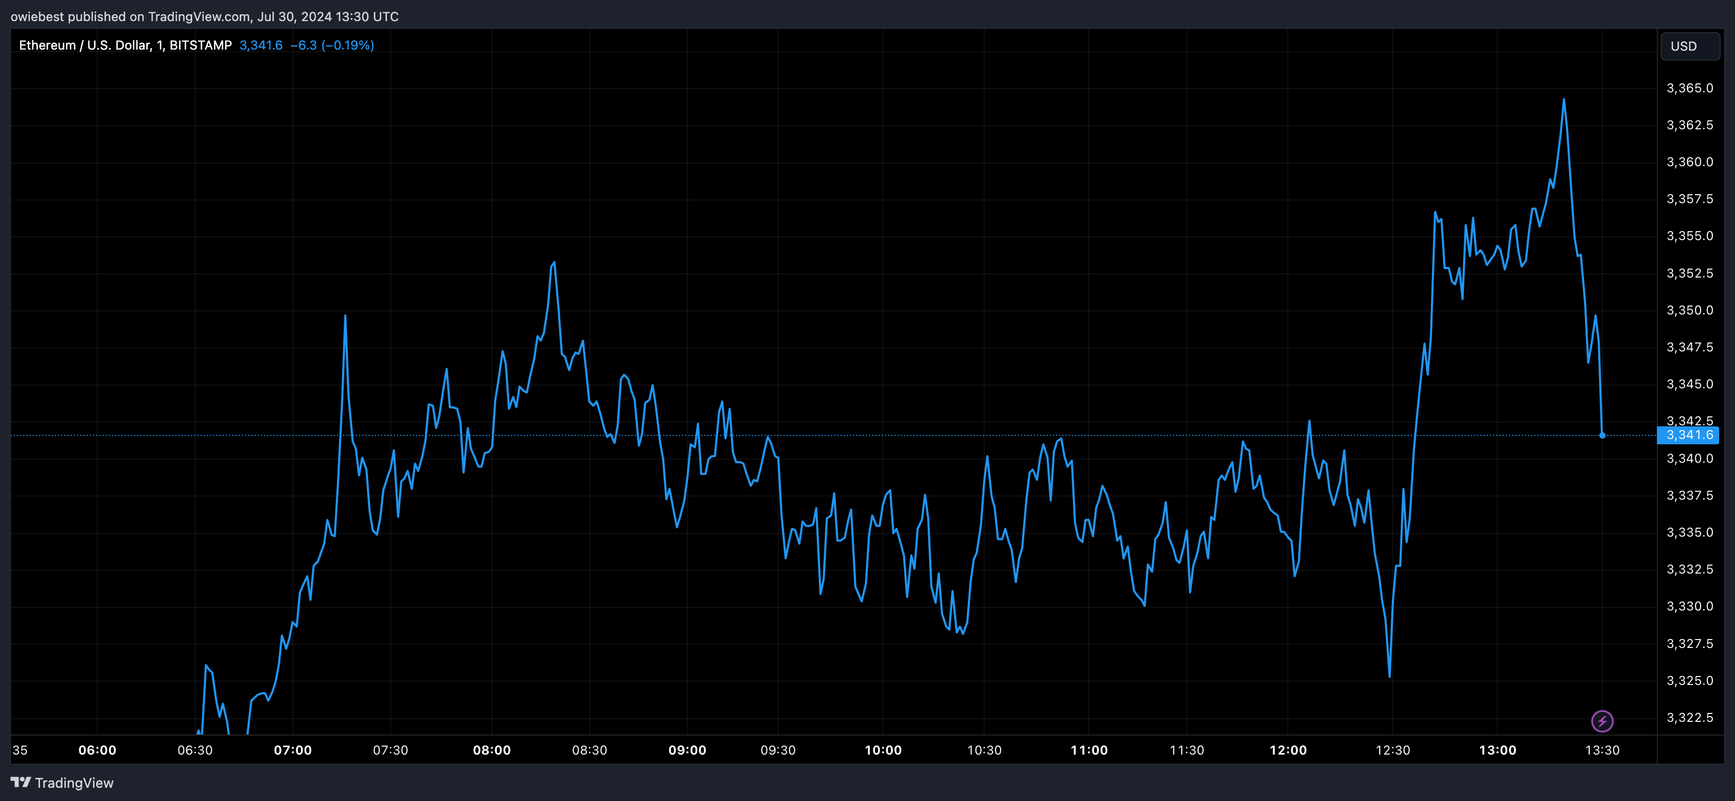Click the 3,335.0 price axis label
1735x801 pixels.
pyautogui.click(x=1689, y=532)
